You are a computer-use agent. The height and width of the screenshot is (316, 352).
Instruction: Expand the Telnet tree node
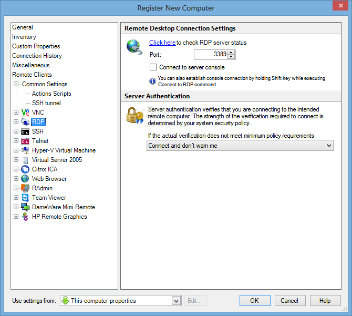(x=16, y=141)
